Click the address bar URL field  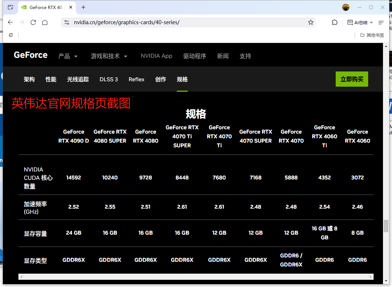pyautogui.click(x=188, y=22)
